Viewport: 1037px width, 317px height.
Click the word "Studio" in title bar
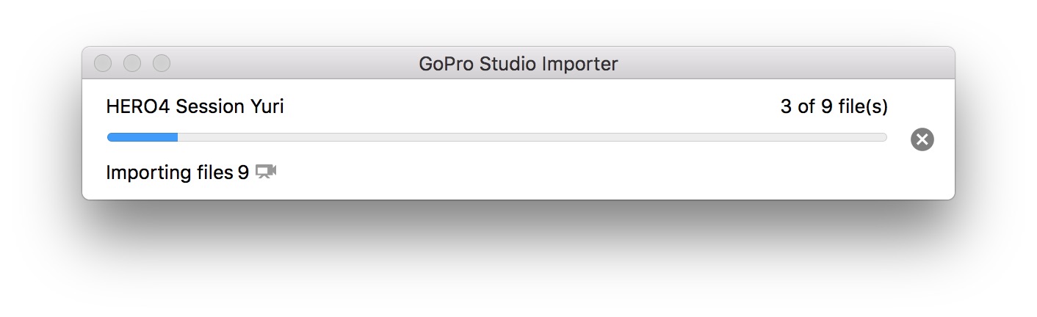coord(508,65)
